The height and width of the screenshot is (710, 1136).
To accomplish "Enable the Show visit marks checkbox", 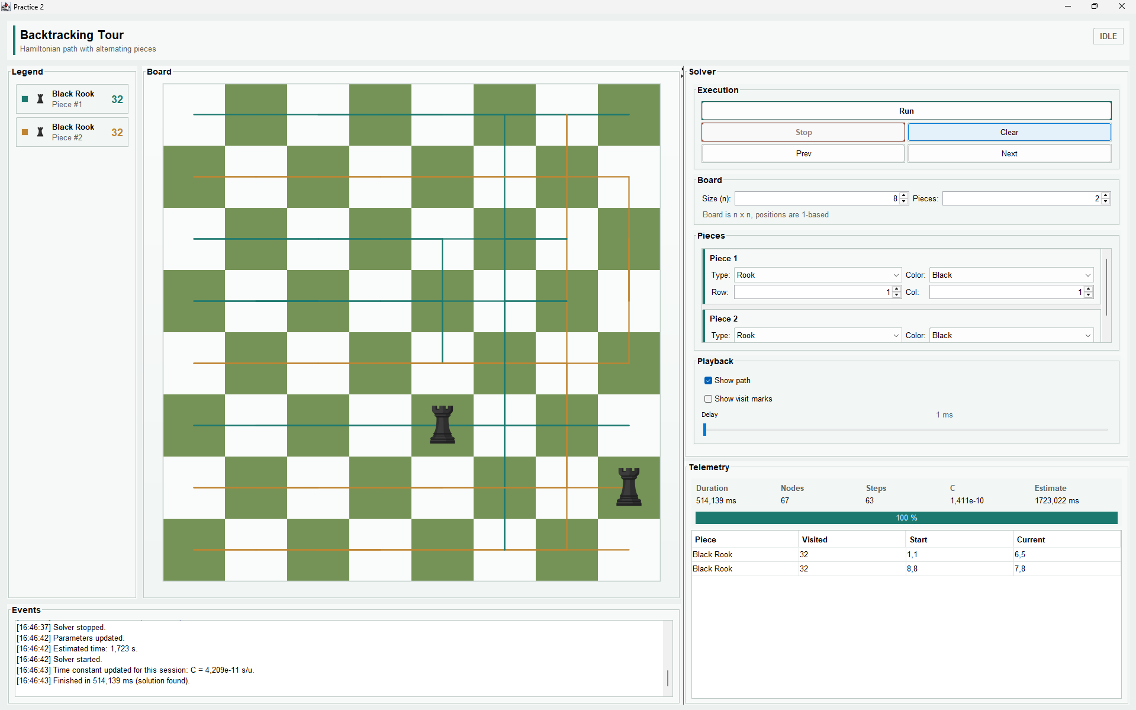I will coord(708,399).
